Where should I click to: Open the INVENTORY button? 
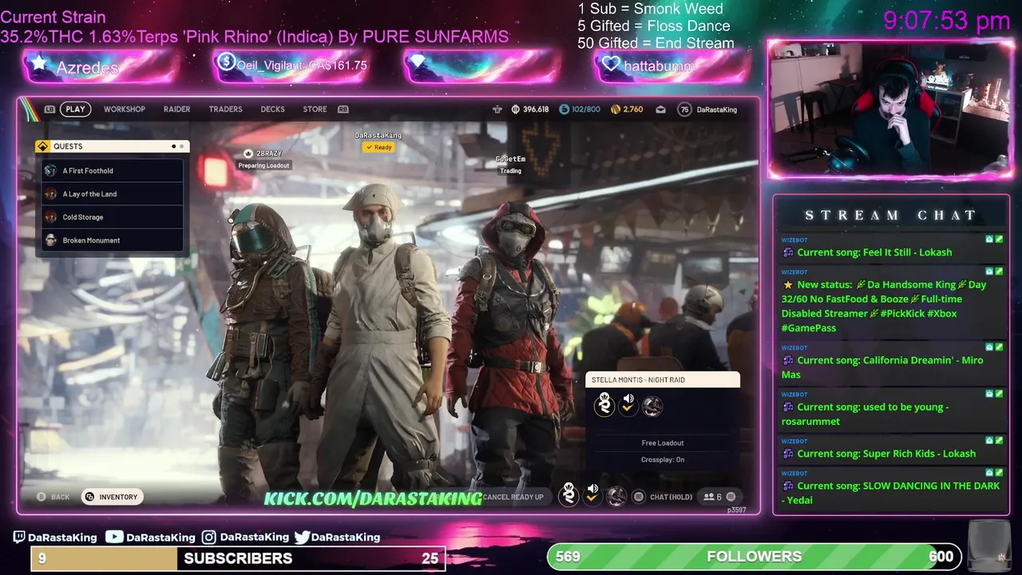[111, 497]
